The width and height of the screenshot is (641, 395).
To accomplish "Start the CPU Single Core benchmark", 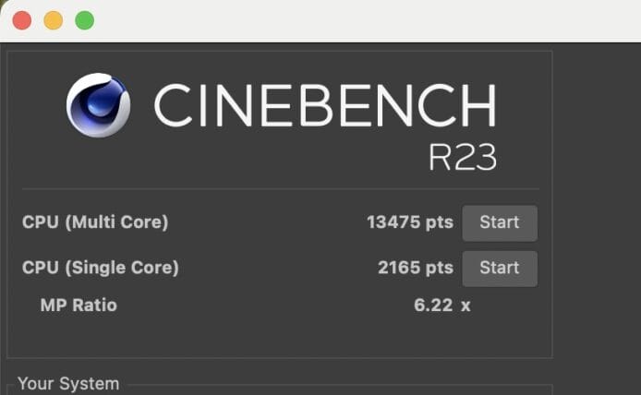I will click(499, 268).
